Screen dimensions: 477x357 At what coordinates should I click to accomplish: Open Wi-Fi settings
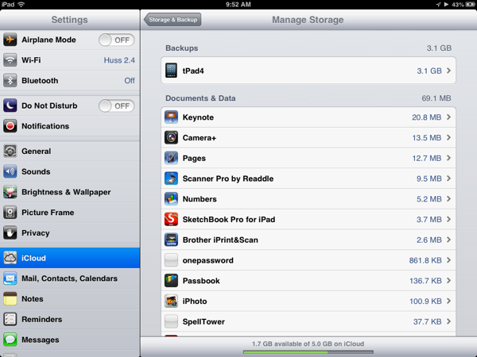point(70,60)
